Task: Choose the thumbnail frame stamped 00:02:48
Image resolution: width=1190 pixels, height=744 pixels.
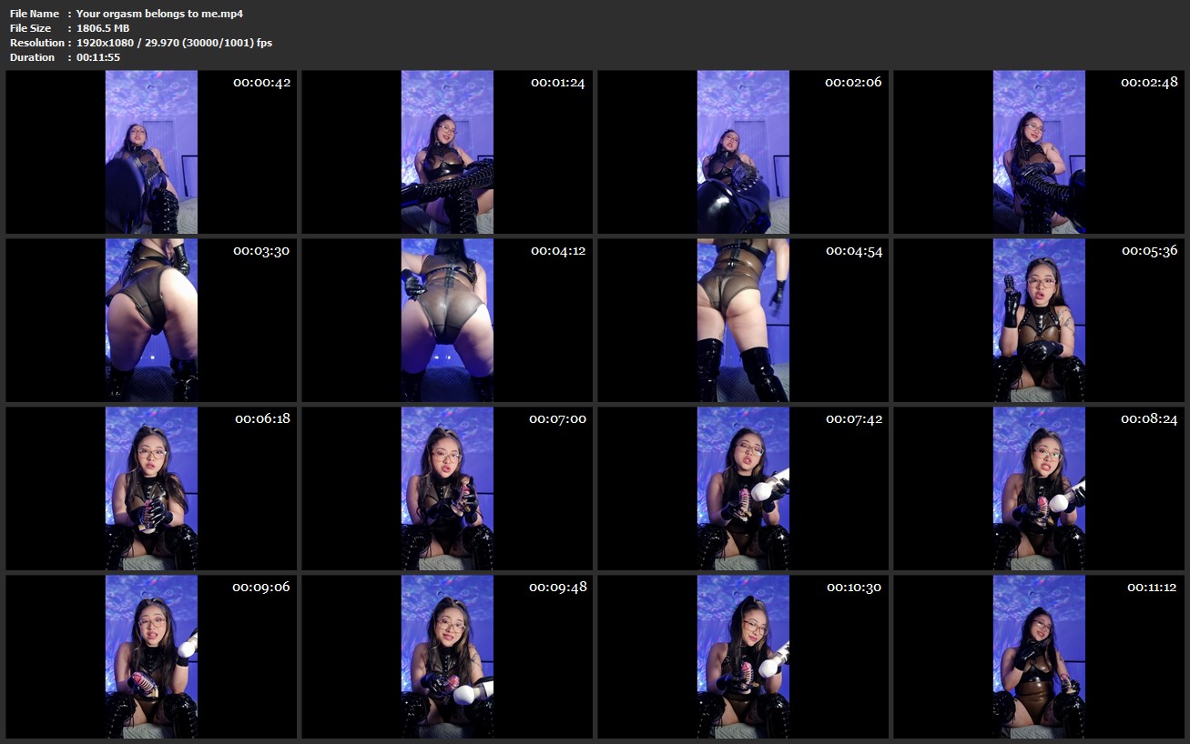Action: [1039, 152]
